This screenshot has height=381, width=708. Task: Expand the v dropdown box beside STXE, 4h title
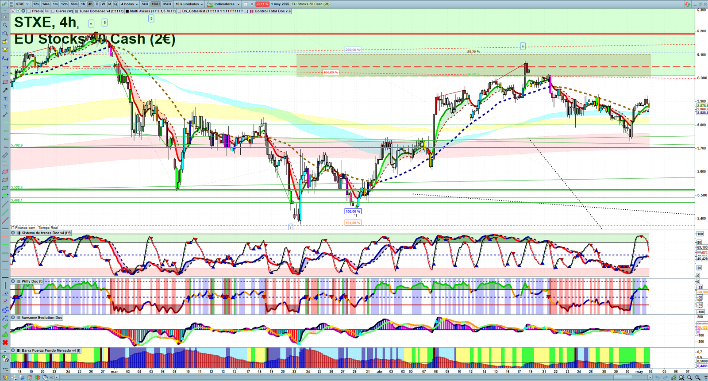point(91,23)
